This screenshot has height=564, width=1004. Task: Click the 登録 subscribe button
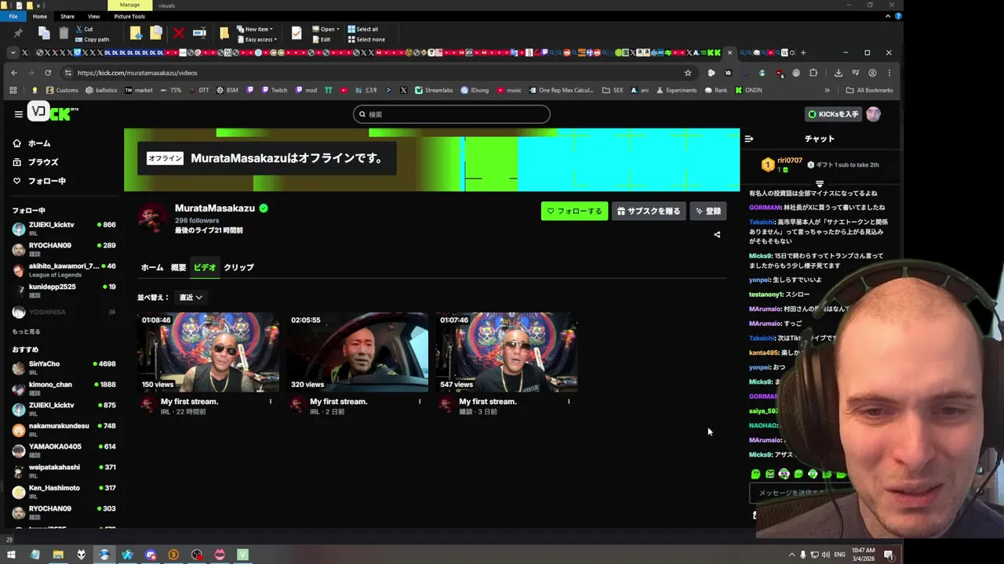pyautogui.click(x=708, y=211)
